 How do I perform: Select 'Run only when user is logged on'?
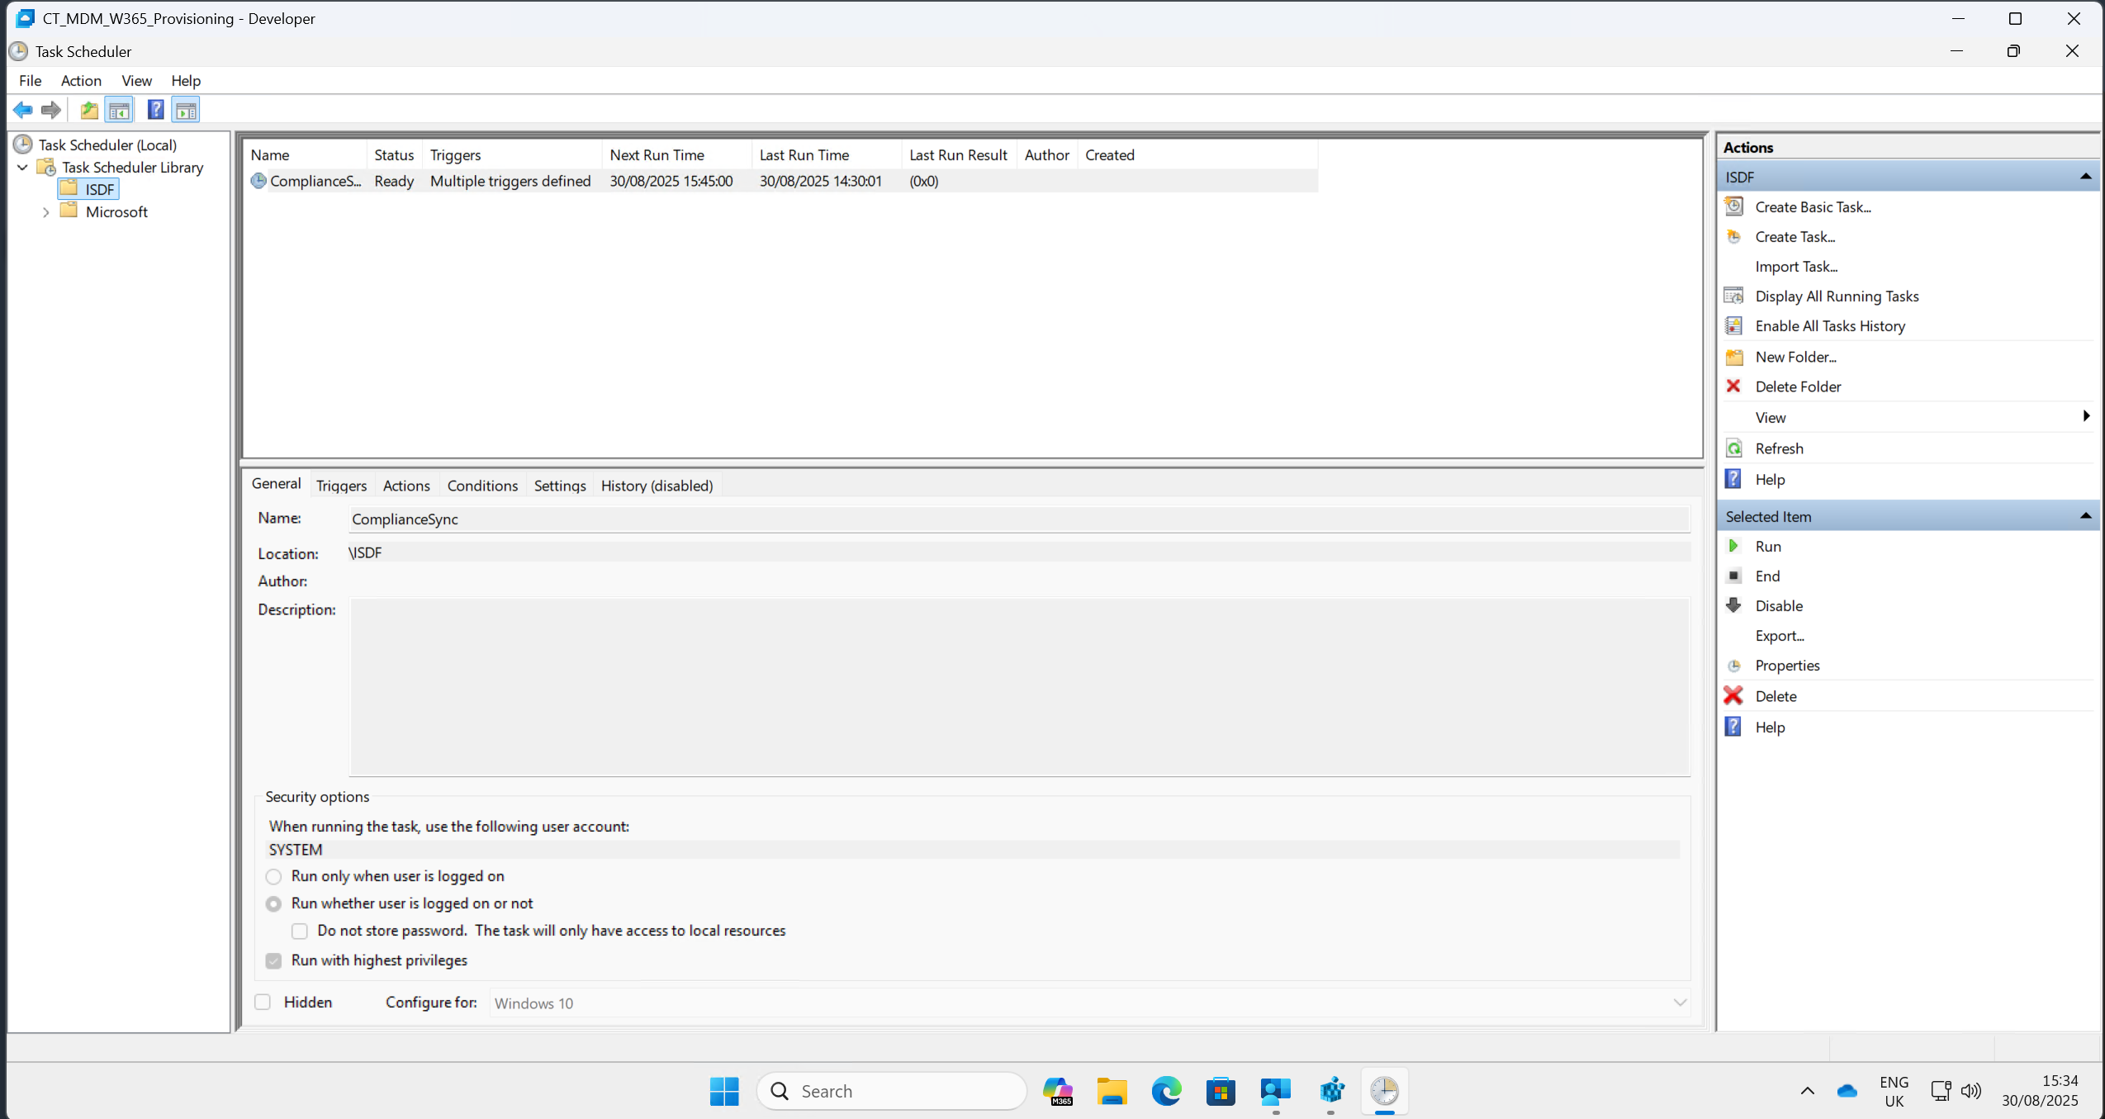(273, 876)
